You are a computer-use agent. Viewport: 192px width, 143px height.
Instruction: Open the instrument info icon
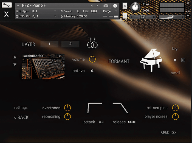tap(115, 6)
